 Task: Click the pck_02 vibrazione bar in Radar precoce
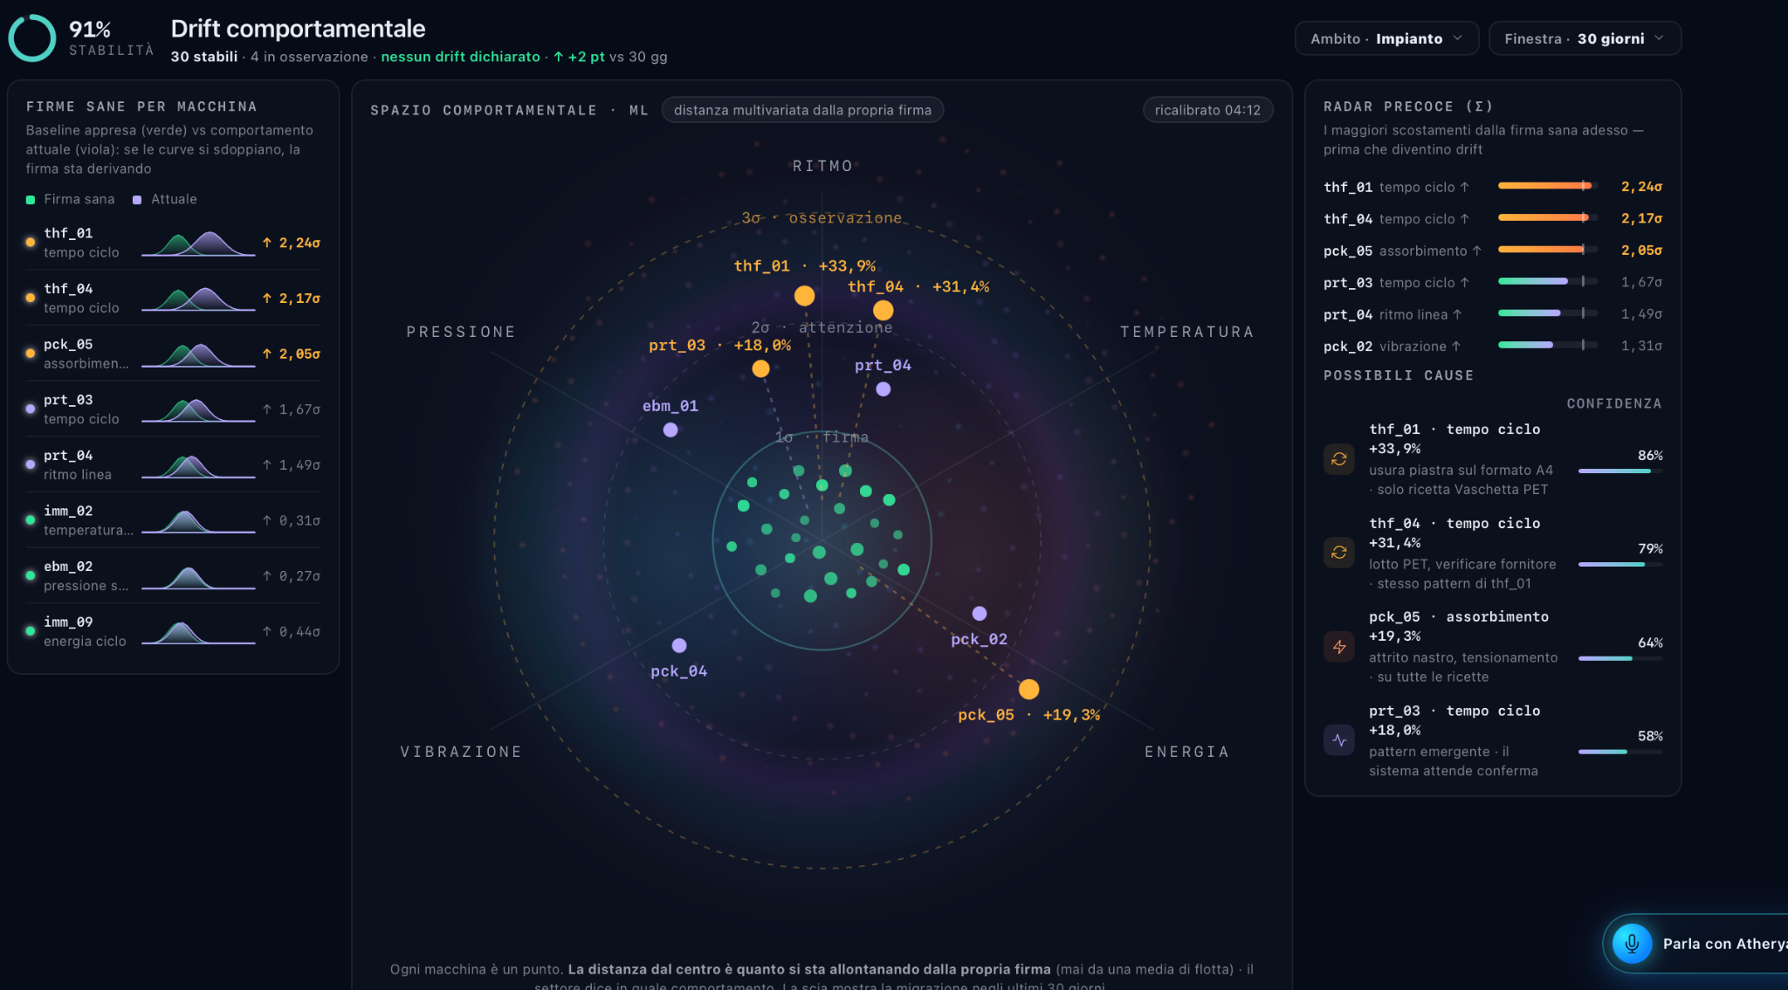[x=1548, y=346]
